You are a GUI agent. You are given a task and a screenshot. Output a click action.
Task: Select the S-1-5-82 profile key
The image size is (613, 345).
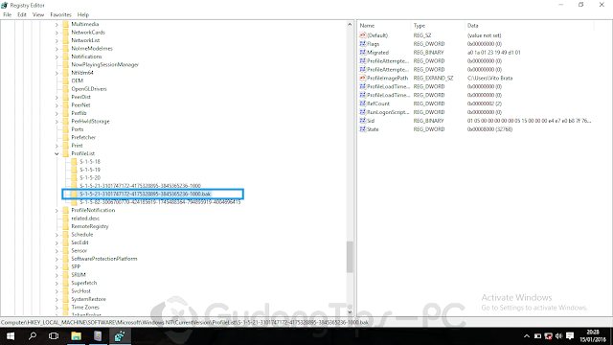tap(160, 202)
